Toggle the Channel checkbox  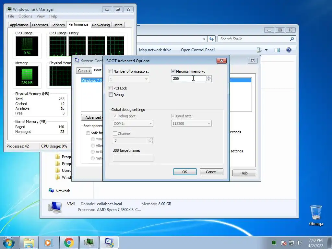(x=115, y=134)
